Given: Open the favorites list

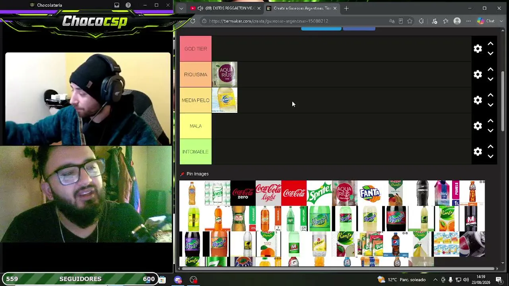Looking at the screenshot, I should pos(446,21).
